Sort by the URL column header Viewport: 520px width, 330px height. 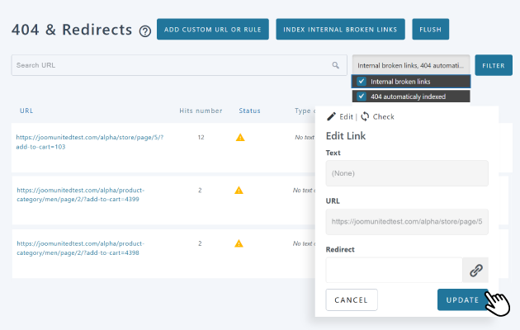click(26, 111)
